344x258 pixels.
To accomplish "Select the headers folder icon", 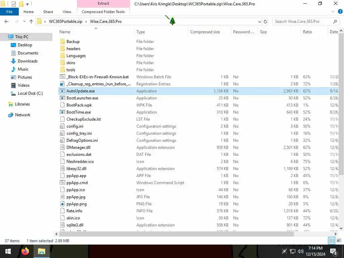I will (x=62, y=48).
